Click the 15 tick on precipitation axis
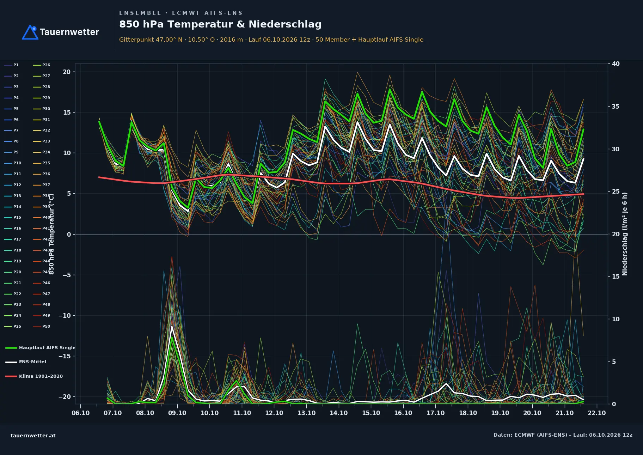The height and width of the screenshot is (455, 643). pyautogui.click(x=616, y=277)
